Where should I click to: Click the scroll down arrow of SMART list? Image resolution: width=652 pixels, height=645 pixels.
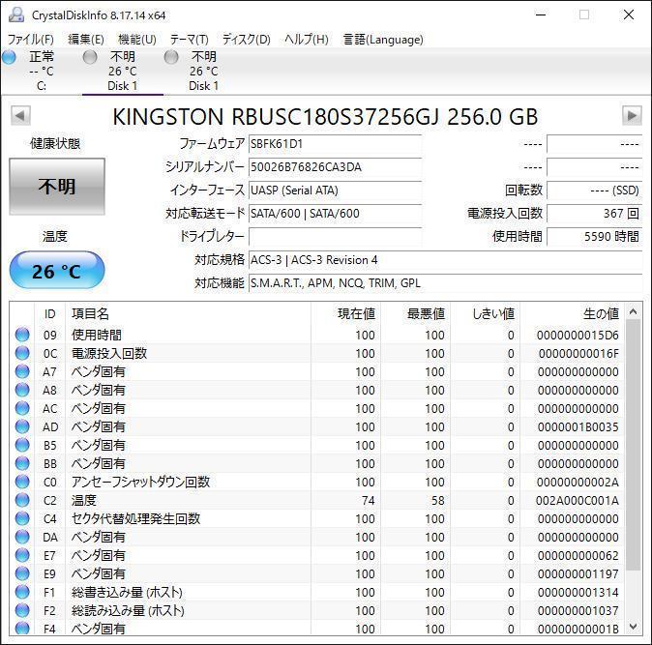[633, 626]
